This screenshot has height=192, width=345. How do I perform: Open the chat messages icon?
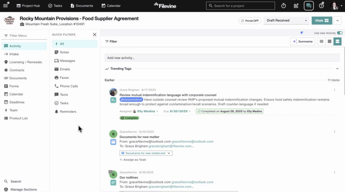coord(309,6)
